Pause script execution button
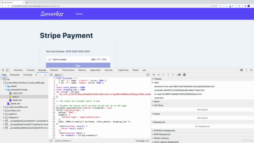Viewport: 254px width, 143px height. click(154, 75)
